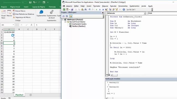The height and width of the screenshot is (99, 177).
Task: Open the Exibir menu in VBA editor
Action: tap(82, 6)
